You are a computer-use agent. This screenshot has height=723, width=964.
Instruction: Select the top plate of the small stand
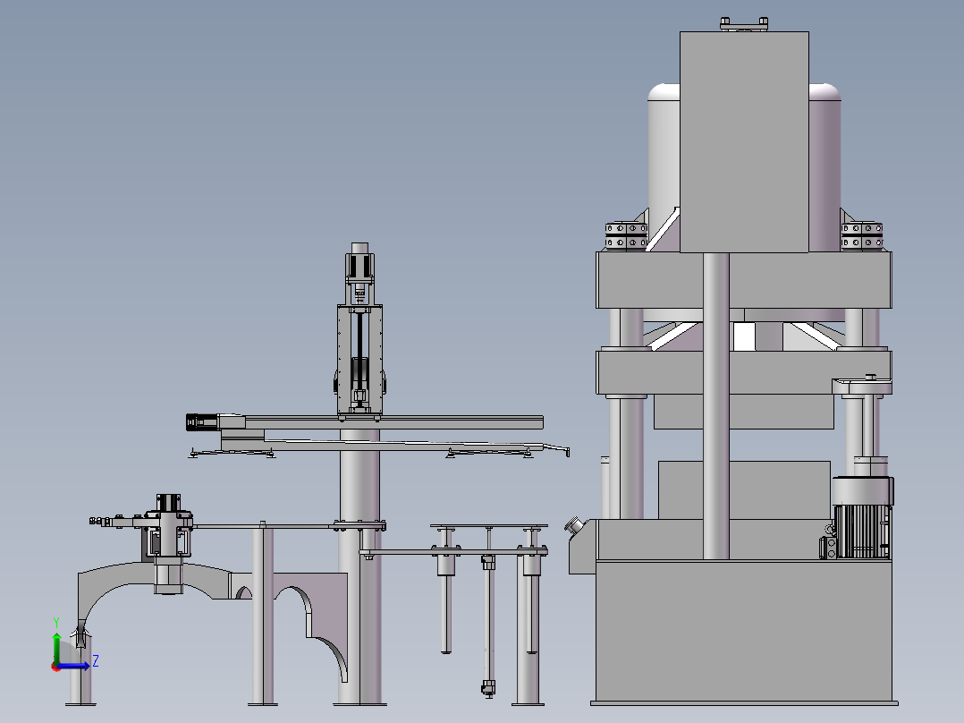pos(489,527)
